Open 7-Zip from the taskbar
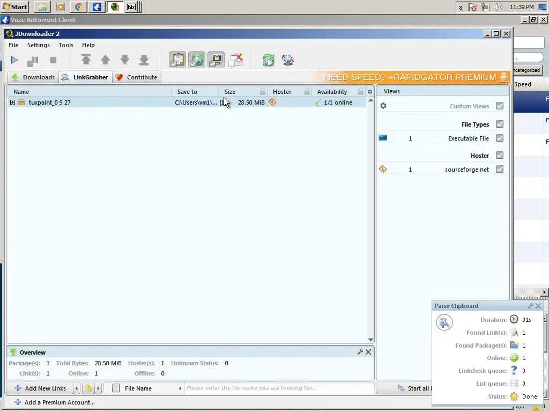This screenshot has height=412, width=549. [x=131, y=6]
